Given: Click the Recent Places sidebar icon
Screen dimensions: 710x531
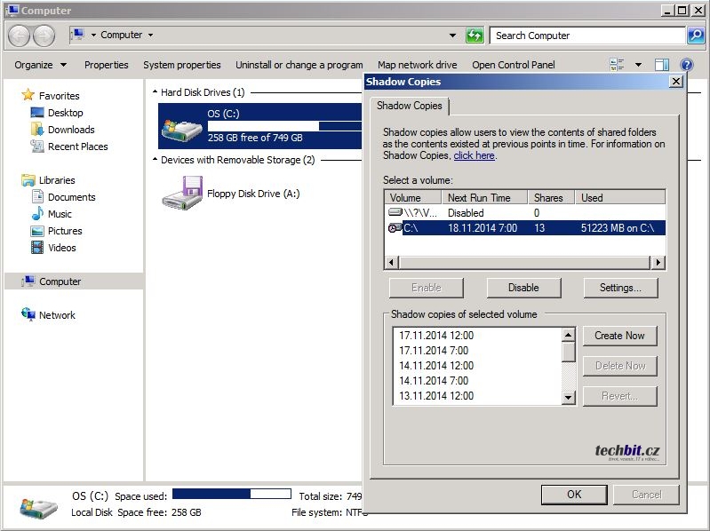Looking at the screenshot, I should 37,147.
